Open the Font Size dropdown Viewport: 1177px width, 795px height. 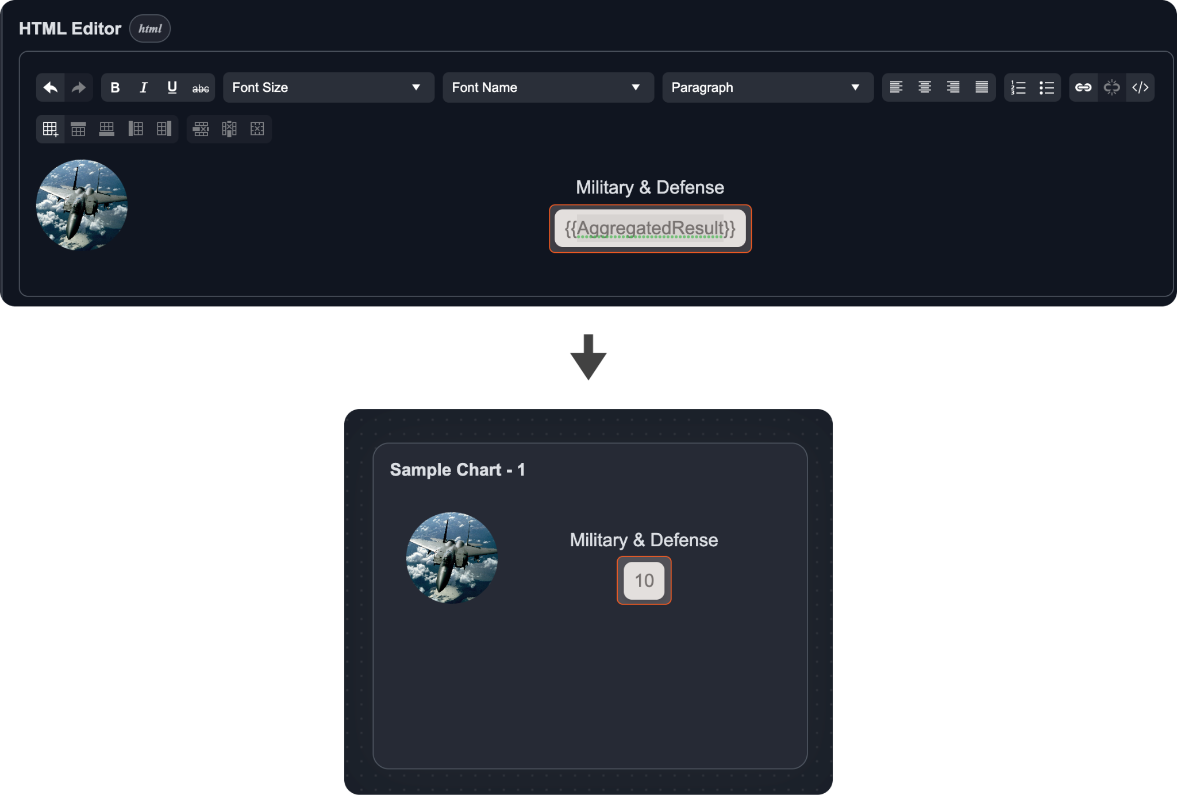click(328, 87)
